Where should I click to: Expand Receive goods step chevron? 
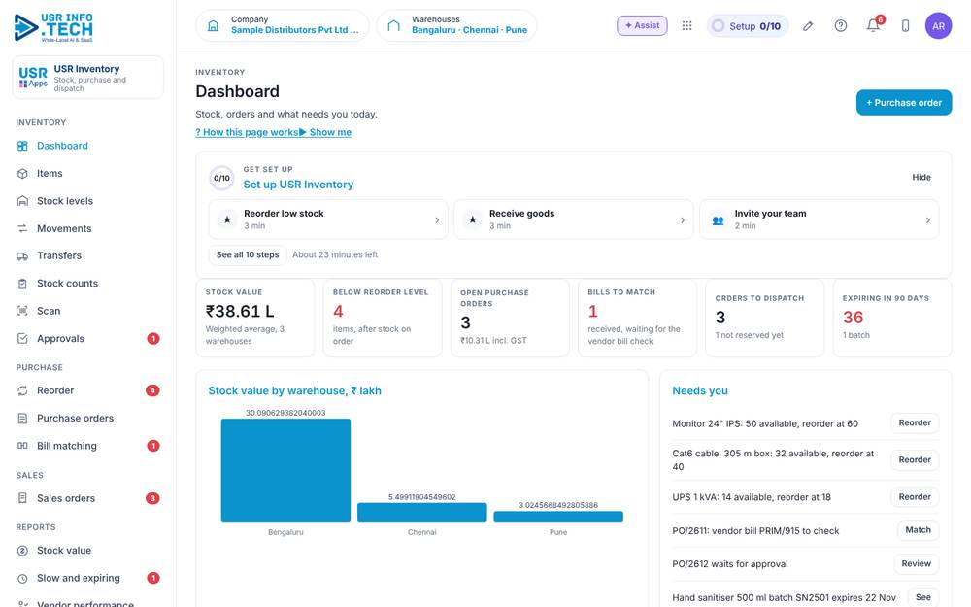(683, 219)
